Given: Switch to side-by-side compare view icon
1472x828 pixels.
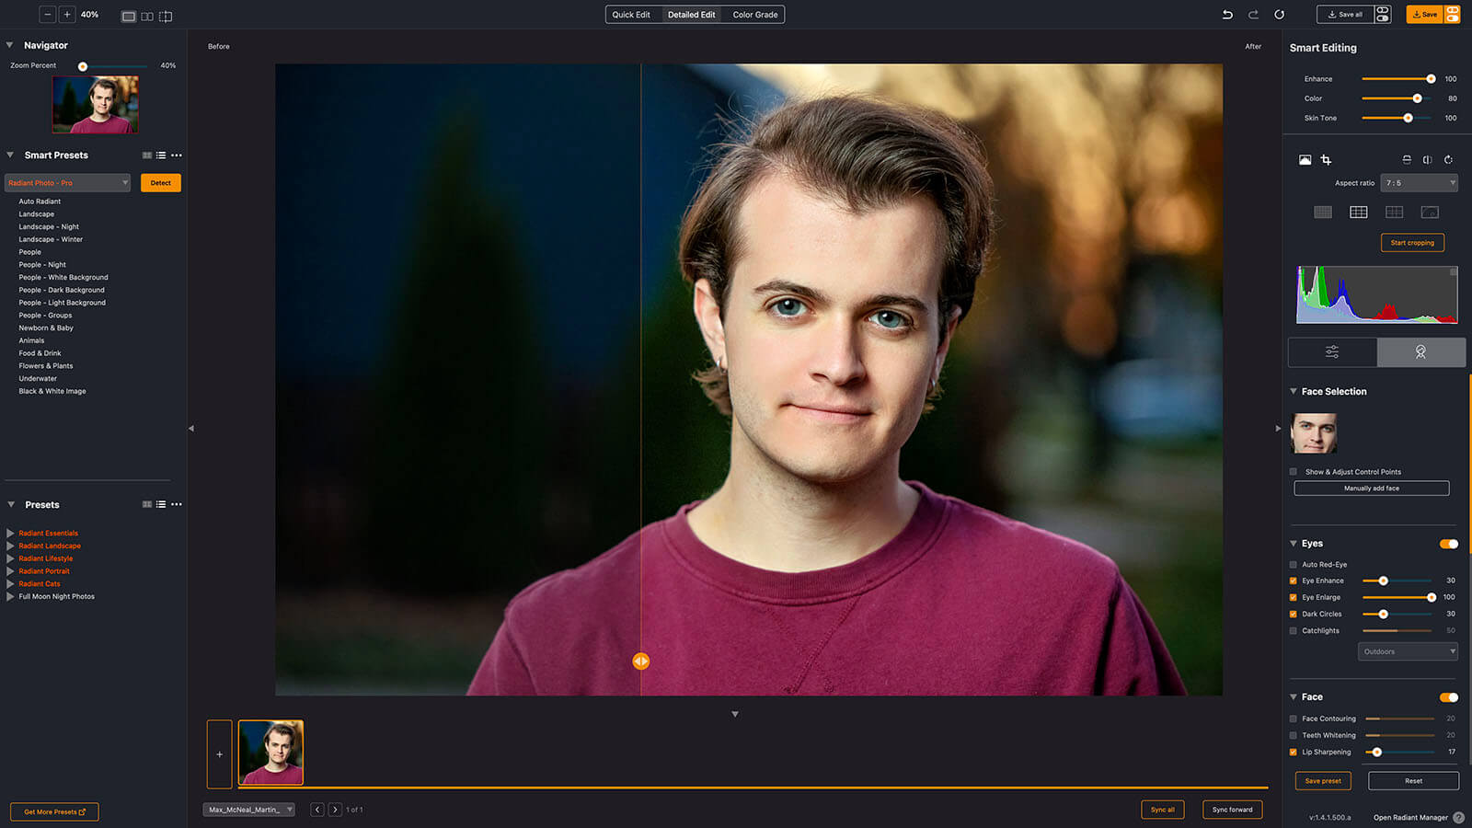Looking at the screenshot, I should (x=147, y=17).
